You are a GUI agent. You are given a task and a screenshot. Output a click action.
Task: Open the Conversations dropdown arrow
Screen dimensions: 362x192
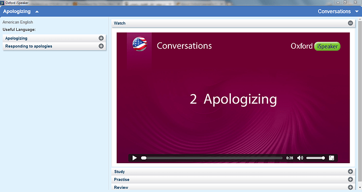(357, 12)
